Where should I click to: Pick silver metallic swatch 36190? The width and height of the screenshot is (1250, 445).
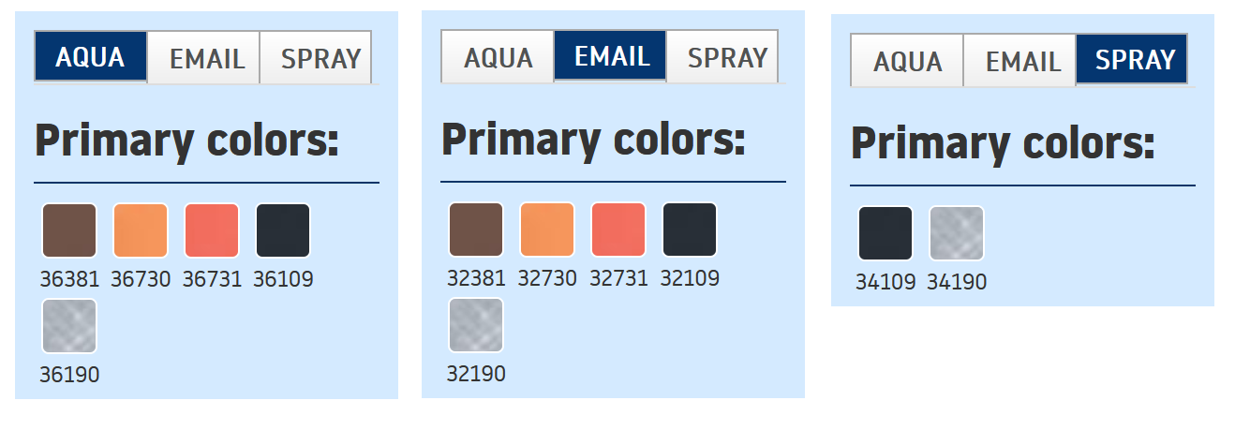tap(69, 326)
